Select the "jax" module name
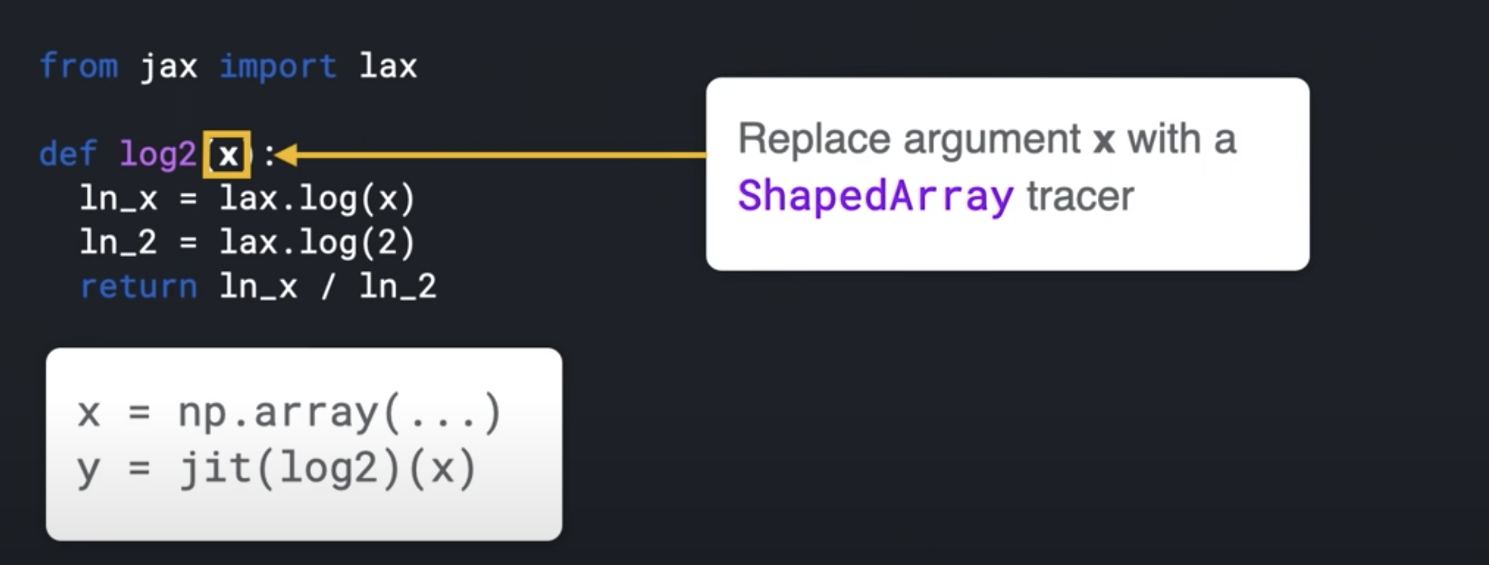Screen dimensions: 1489x565 click(x=169, y=66)
